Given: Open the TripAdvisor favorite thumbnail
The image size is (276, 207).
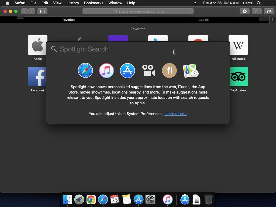Looking at the screenshot, I should pos(238,77).
